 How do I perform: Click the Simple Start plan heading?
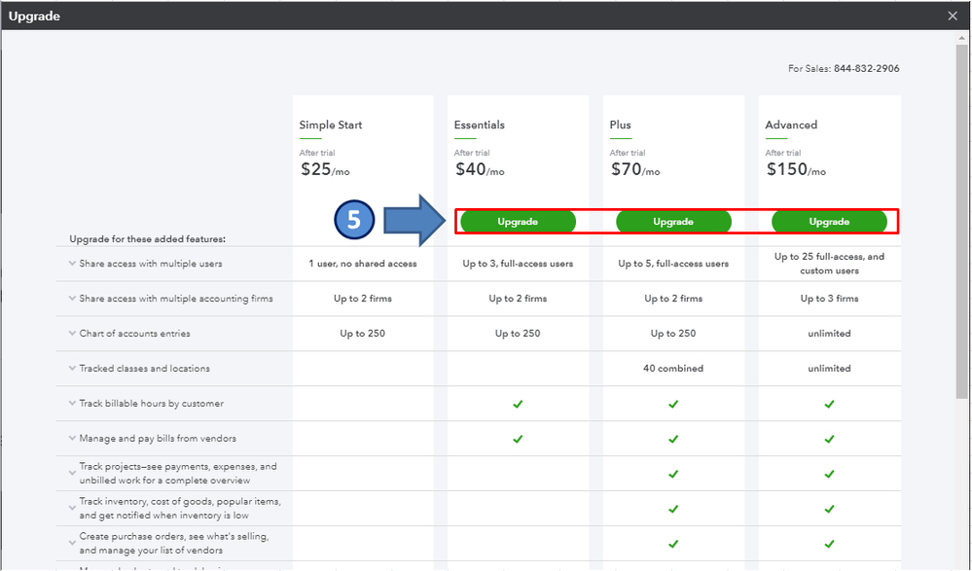click(331, 125)
